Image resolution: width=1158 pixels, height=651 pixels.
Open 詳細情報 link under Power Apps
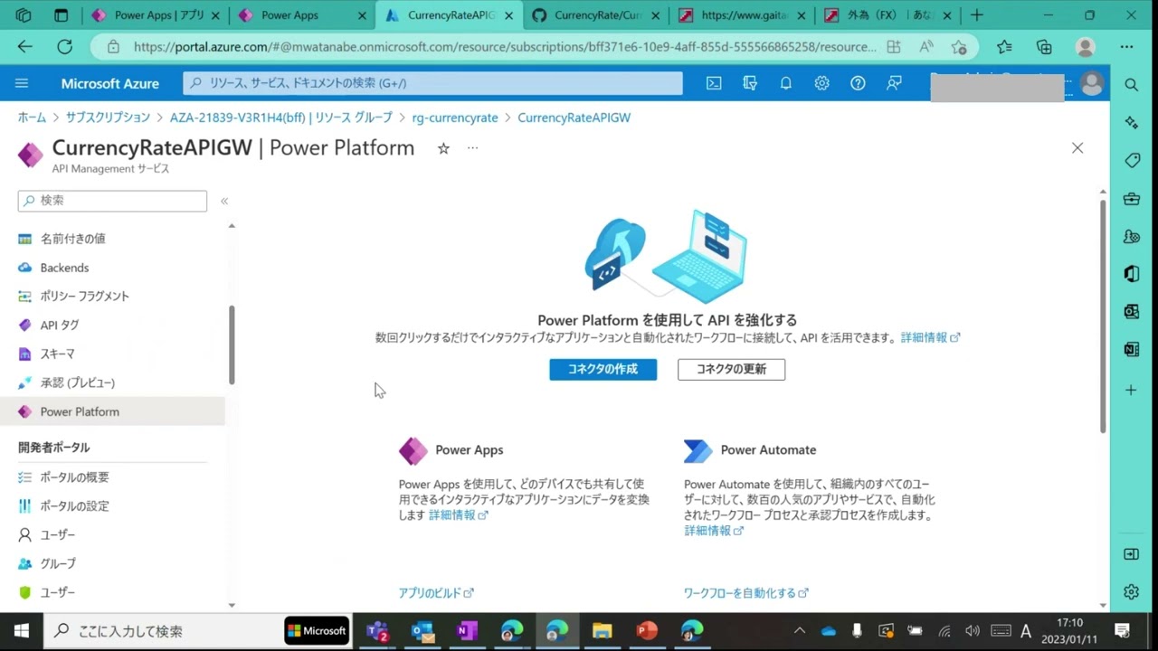458,514
